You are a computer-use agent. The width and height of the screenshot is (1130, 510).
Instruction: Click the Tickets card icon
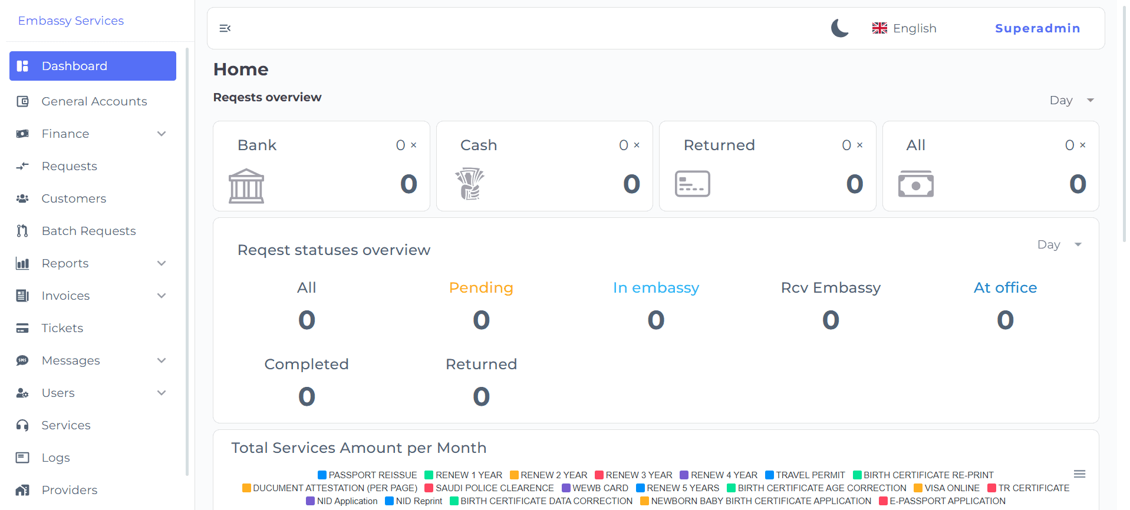point(22,328)
